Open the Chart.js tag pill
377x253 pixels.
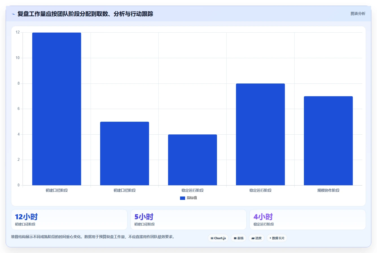coord(218,238)
